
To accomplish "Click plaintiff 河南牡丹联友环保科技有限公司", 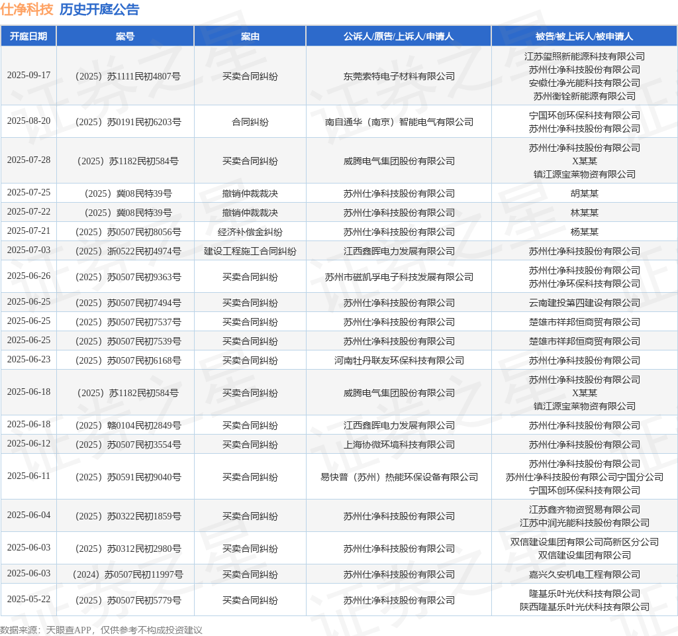I will (x=399, y=360).
